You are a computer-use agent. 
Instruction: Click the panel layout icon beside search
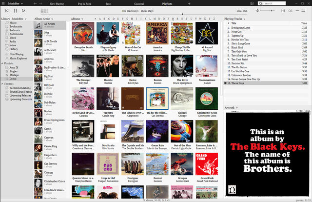click(x=252, y=3)
